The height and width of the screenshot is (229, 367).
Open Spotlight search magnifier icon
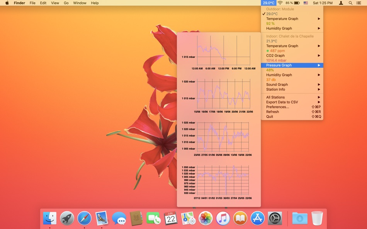coord(350,3)
